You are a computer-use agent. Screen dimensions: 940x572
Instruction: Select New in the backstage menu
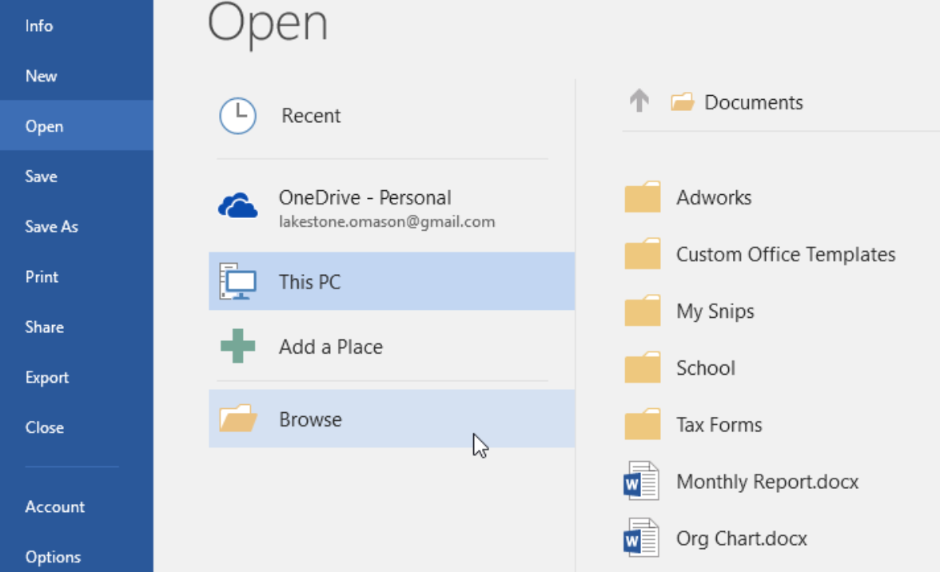pyautogui.click(x=42, y=76)
